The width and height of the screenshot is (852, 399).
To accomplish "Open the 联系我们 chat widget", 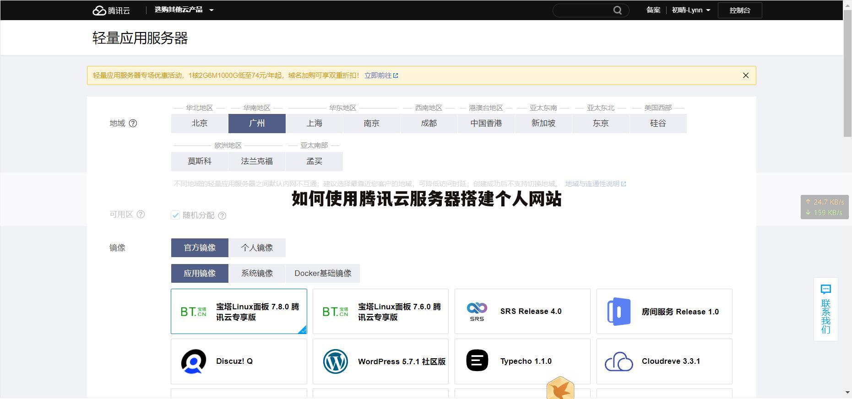I will click(825, 309).
